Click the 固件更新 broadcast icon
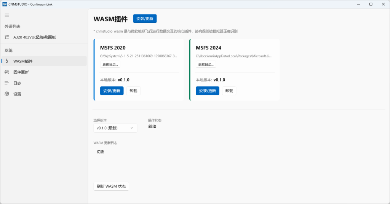390x204 pixels. [x=7, y=72]
